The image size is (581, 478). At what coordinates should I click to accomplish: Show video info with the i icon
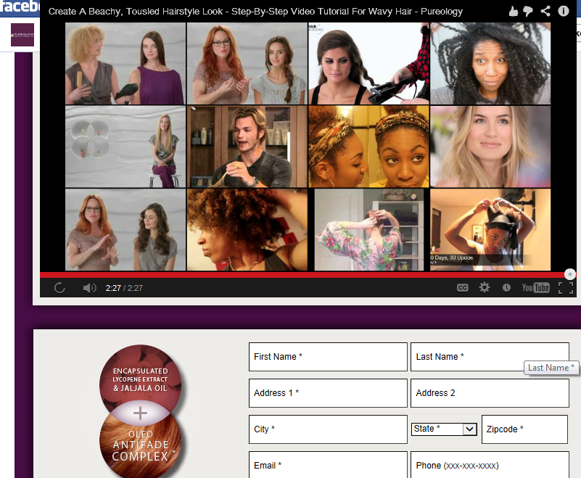563,12
